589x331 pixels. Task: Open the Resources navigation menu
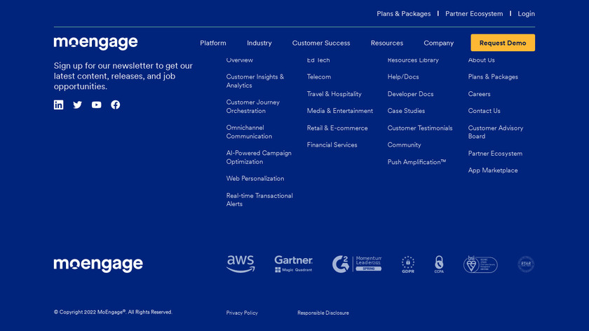[x=387, y=43]
